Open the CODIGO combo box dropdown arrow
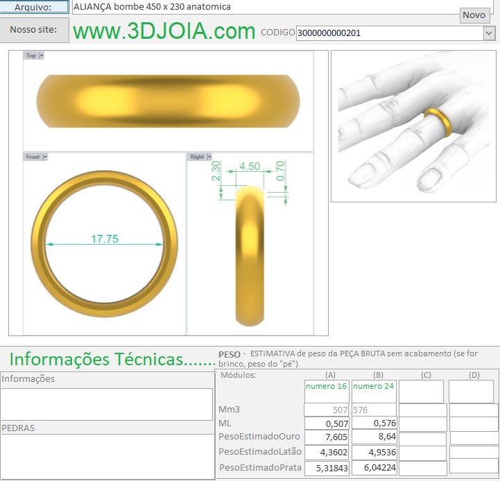Screen dimensions: 500x481 coord(488,33)
